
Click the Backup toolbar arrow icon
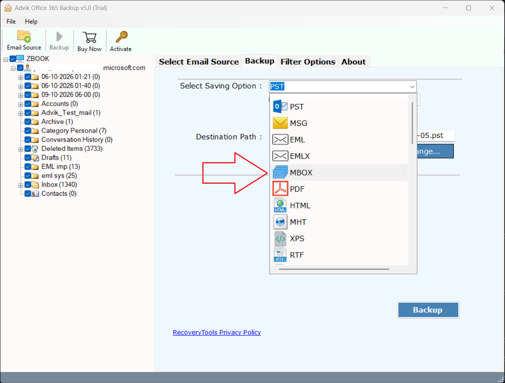pyautogui.click(x=59, y=37)
